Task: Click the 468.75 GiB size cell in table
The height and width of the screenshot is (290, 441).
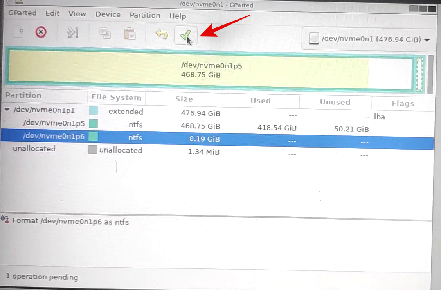Action: click(x=200, y=126)
